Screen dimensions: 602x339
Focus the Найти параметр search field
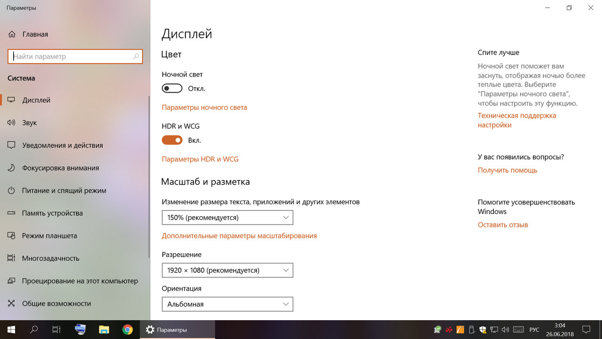[x=71, y=56]
